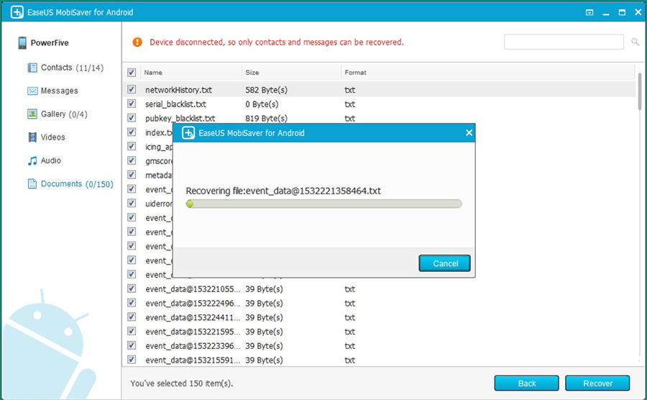Screen dimensions: 647x400
Task: Uncheck the event_data@153224411 checkbox
Action: coord(132,317)
